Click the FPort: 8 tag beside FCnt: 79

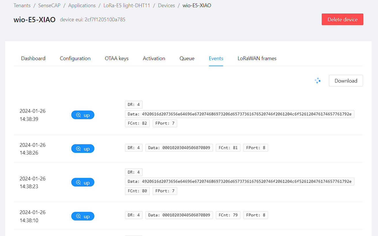[256, 215]
